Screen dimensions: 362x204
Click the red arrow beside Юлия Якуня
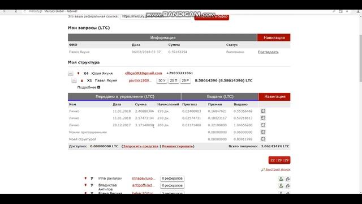pyautogui.click(x=78, y=73)
